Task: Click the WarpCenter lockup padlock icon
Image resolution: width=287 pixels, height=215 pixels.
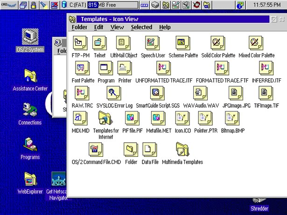Action: [x=34, y=5]
